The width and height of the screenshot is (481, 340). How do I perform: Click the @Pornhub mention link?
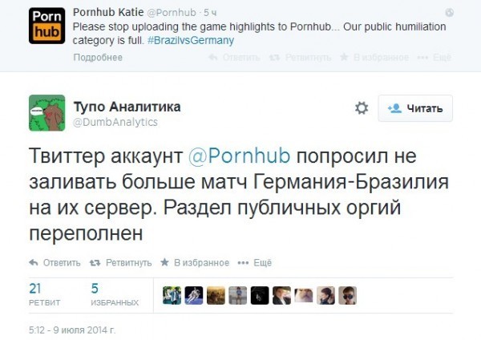pyautogui.click(x=239, y=156)
